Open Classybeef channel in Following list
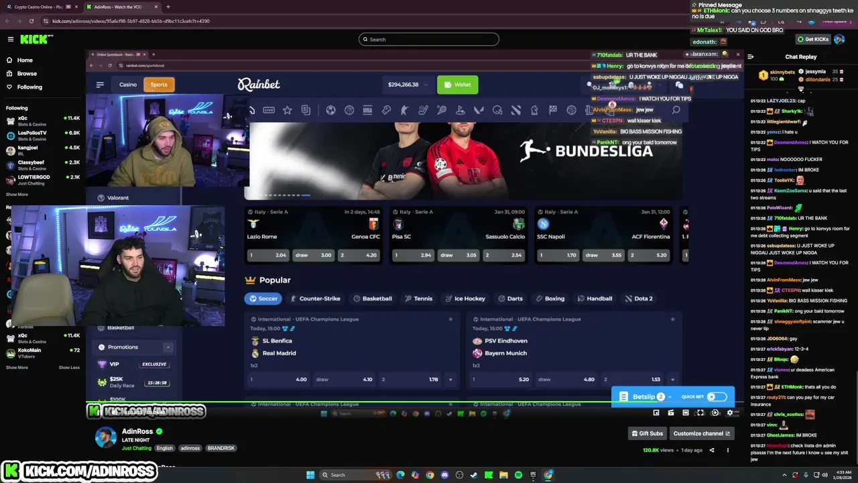Screen dimensions: 858x483 pos(43,165)
